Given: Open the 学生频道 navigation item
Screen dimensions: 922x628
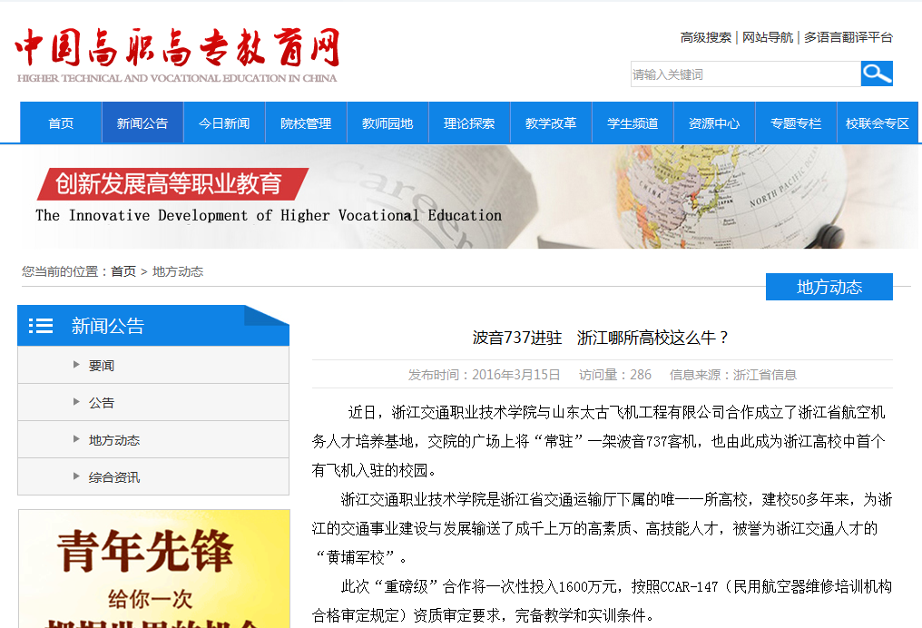Looking at the screenshot, I should pyautogui.click(x=633, y=123).
